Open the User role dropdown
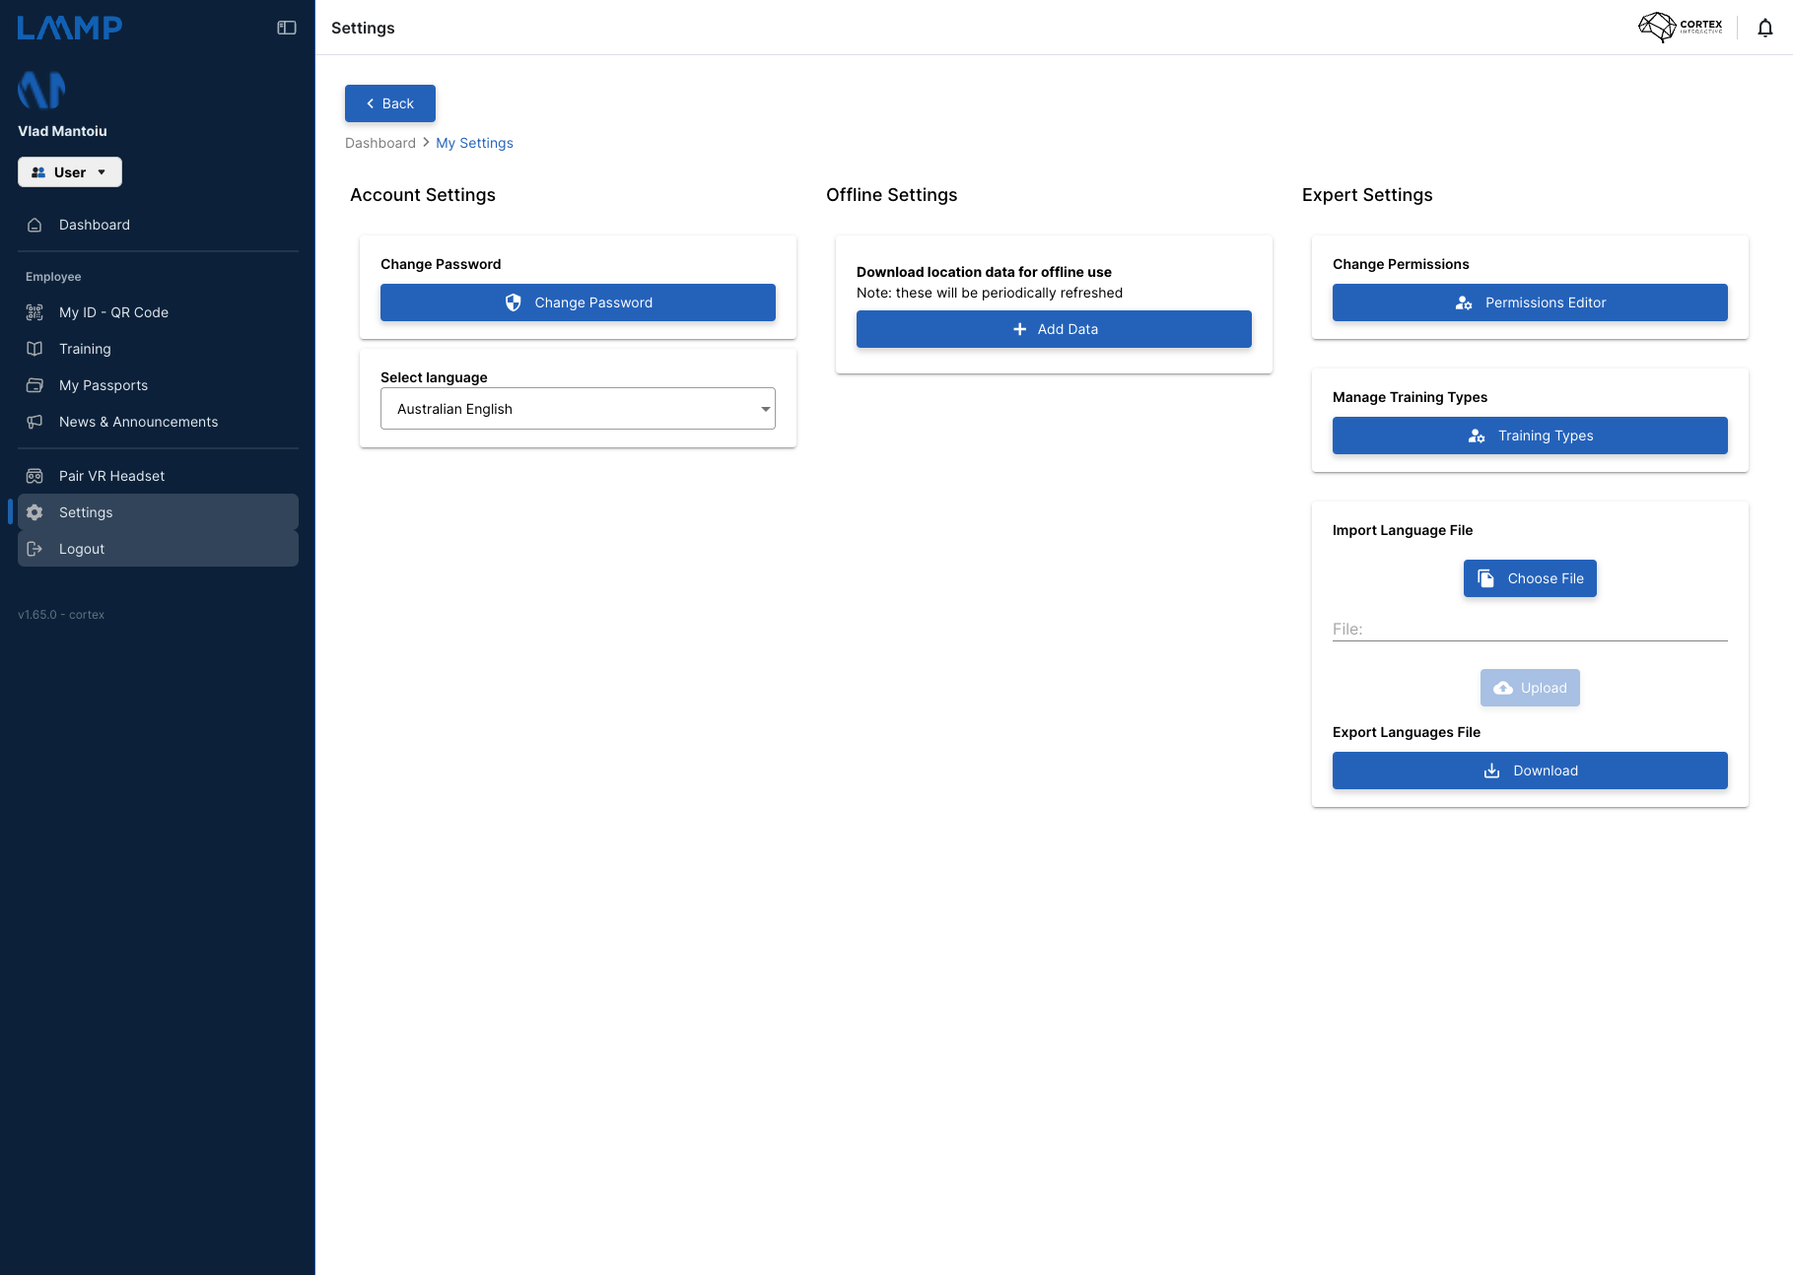This screenshot has width=1793, height=1275. 70,171
